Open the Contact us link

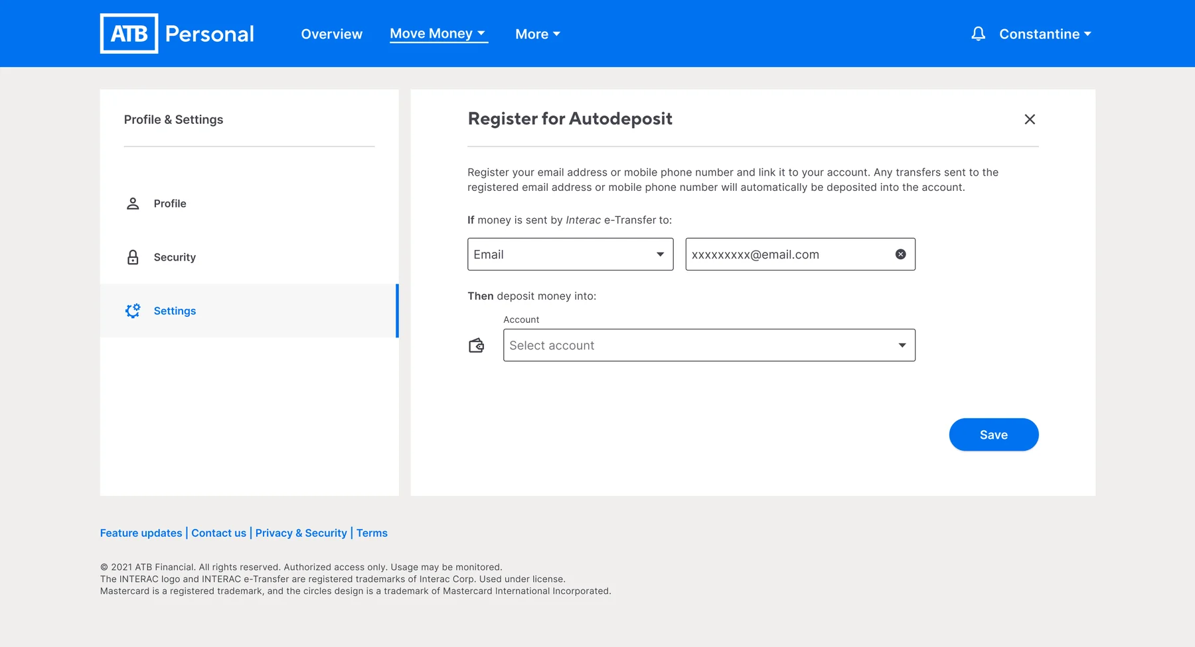pos(218,533)
